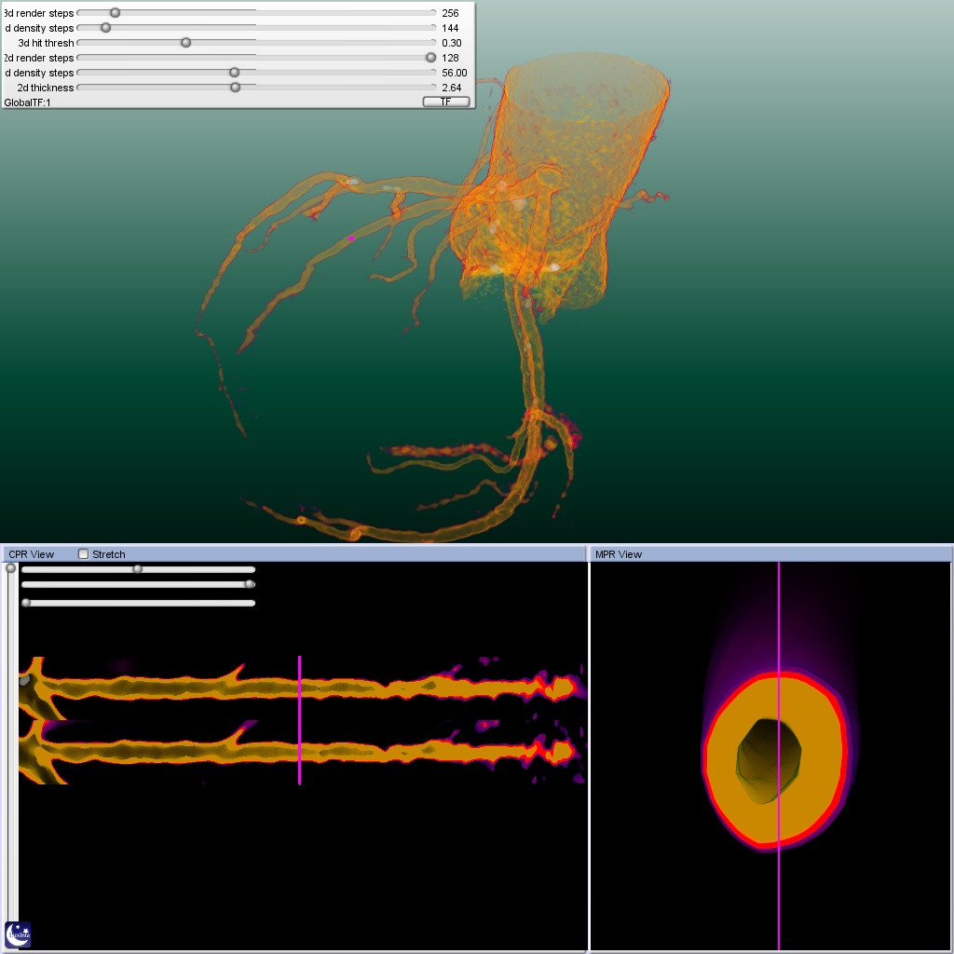
Task: Click the magenta position line in the CPR view
Action: click(x=299, y=719)
